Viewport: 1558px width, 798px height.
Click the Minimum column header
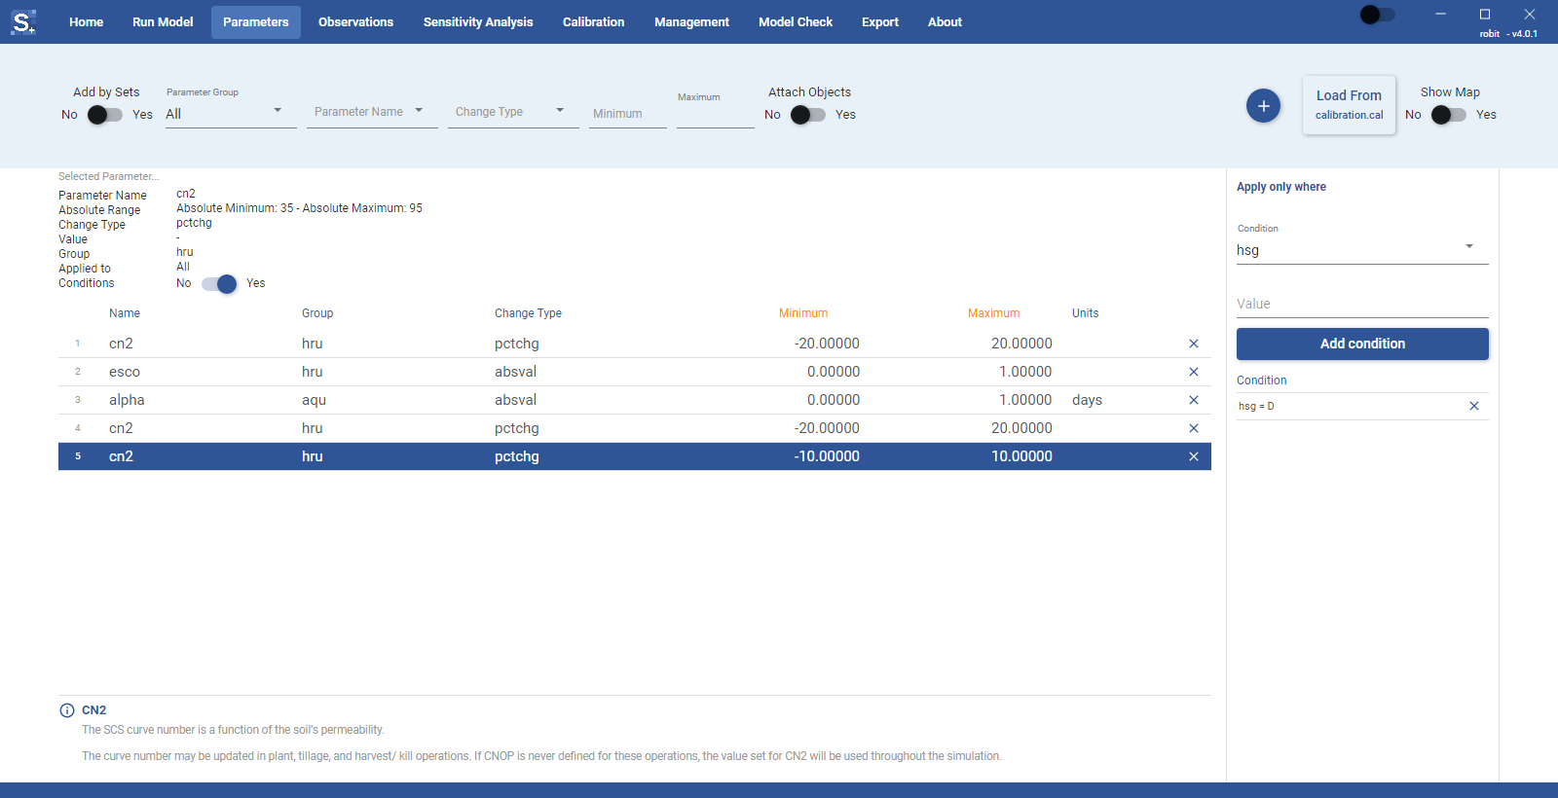tap(803, 313)
